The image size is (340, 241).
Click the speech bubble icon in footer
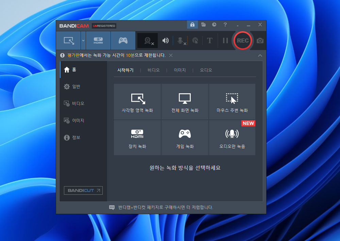112,208
